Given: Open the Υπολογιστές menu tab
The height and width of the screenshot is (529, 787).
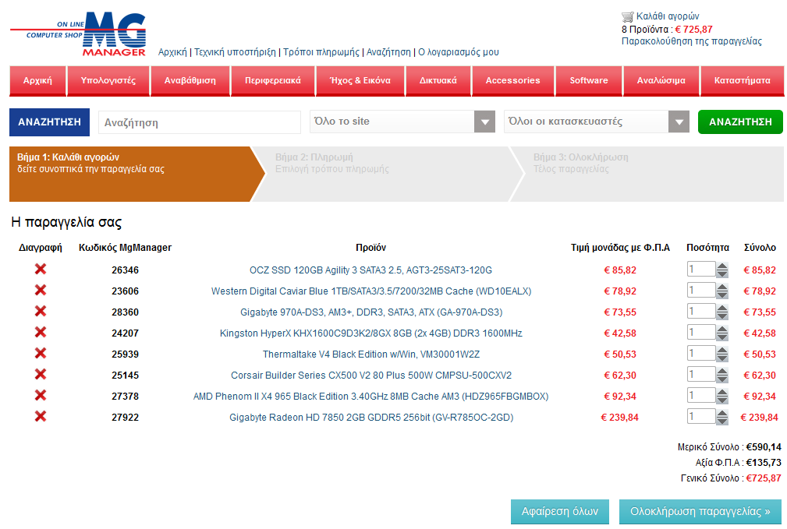Looking at the screenshot, I should pos(108,80).
